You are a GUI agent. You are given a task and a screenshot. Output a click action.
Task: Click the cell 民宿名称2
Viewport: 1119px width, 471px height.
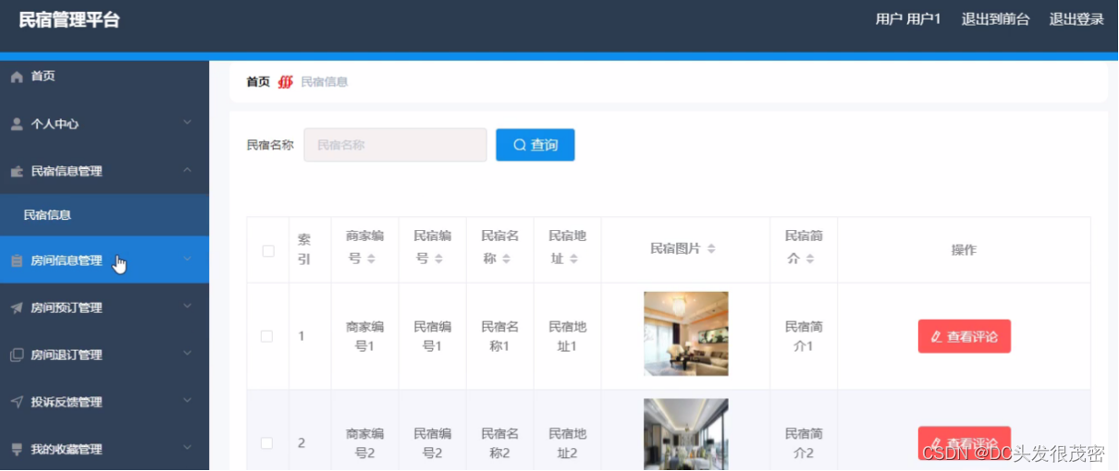point(499,443)
